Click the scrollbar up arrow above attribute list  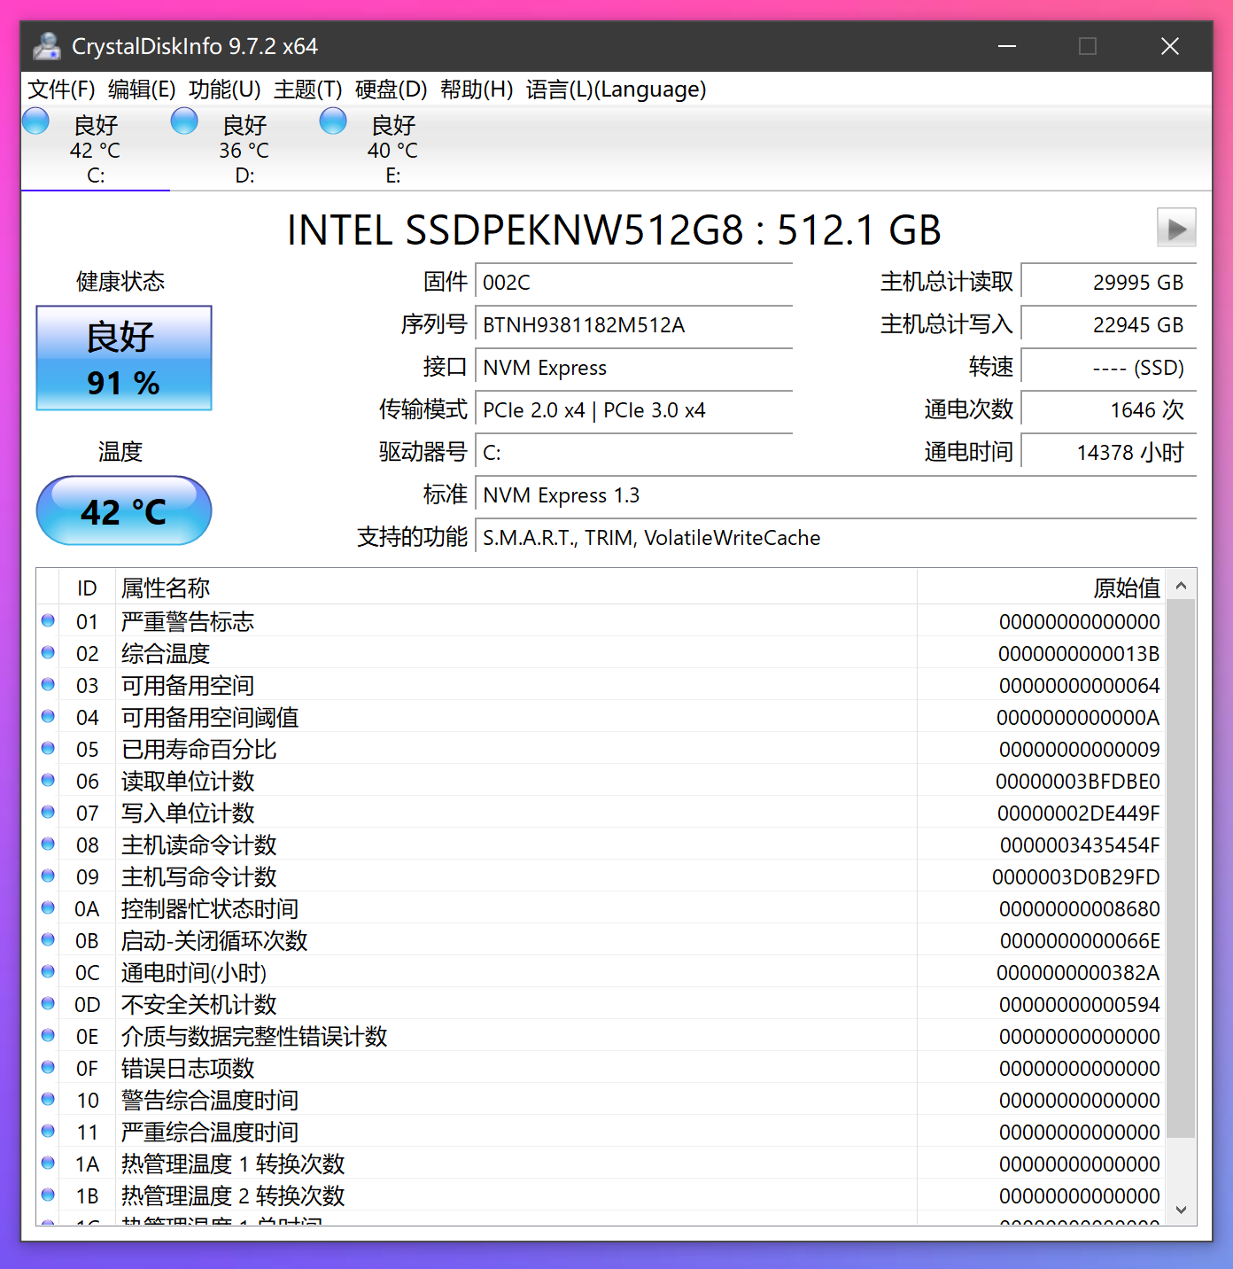click(1182, 586)
